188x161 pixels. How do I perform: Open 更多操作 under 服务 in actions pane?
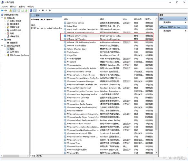(x=167, y=23)
